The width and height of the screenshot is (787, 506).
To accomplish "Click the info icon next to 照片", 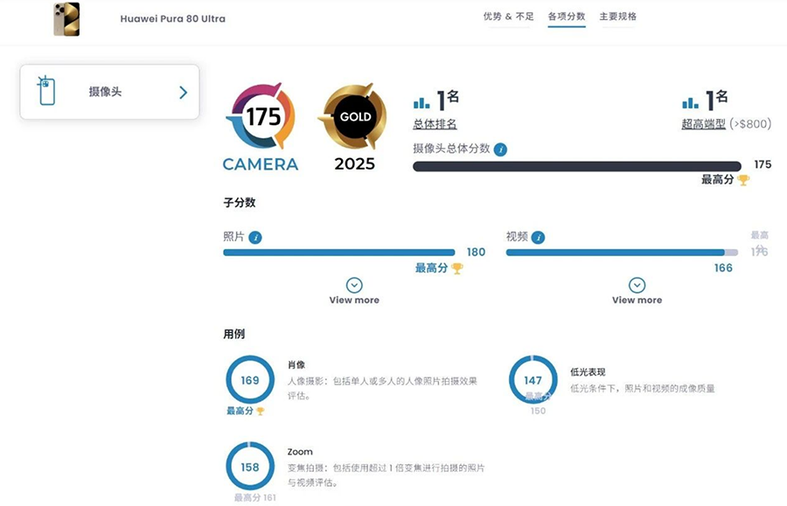I will [255, 237].
